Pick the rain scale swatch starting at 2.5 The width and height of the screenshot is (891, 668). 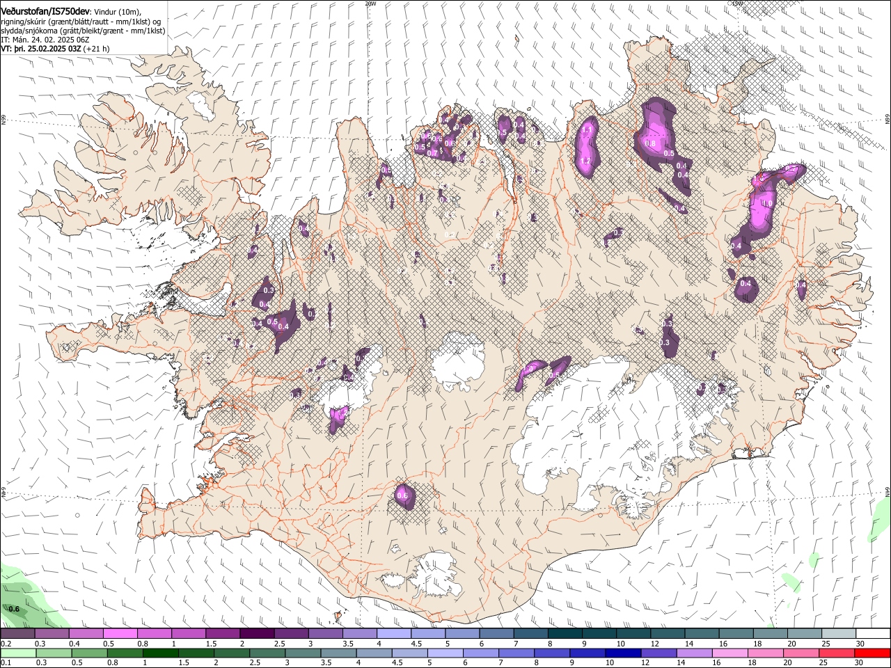(266, 653)
